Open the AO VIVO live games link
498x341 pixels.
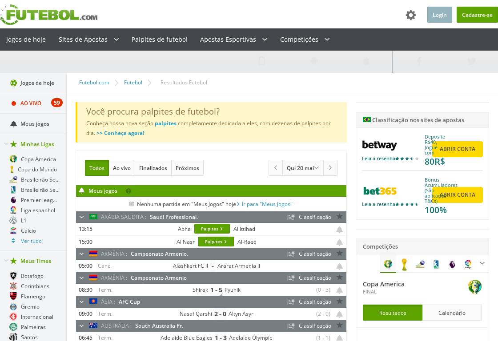click(31, 103)
